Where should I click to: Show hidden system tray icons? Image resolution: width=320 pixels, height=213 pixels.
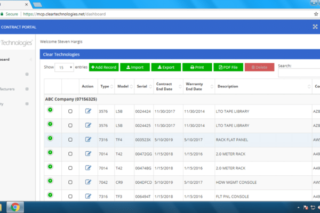coord(298,208)
